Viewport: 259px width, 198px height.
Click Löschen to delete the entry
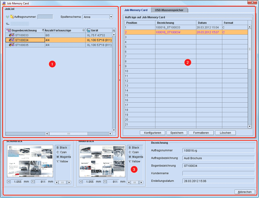pos(225,133)
